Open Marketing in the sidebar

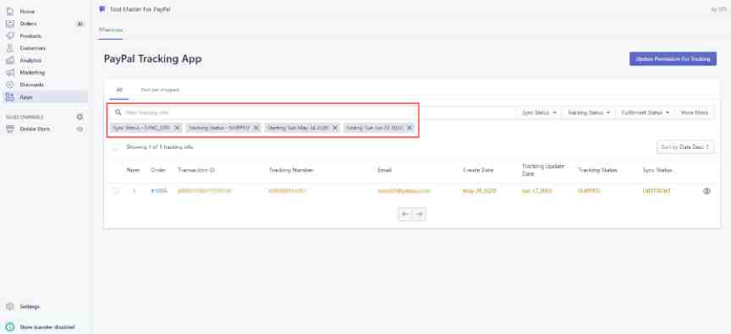[32, 73]
